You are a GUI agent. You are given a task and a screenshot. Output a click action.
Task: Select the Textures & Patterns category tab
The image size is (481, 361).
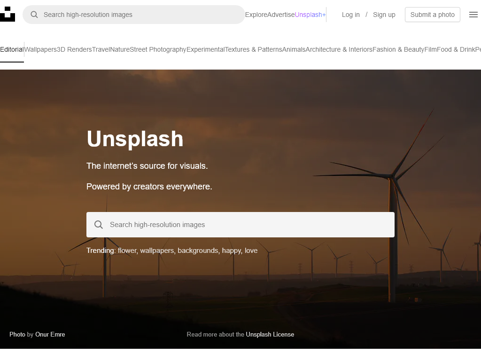(253, 49)
